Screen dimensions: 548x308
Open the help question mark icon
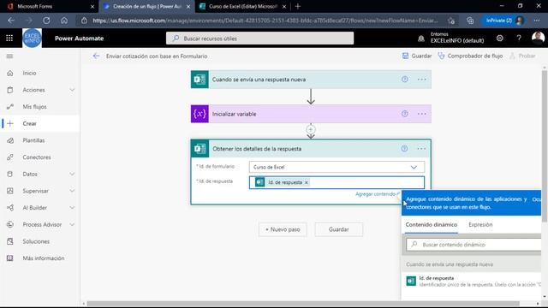pyautogui.click(x=519, y=38)
